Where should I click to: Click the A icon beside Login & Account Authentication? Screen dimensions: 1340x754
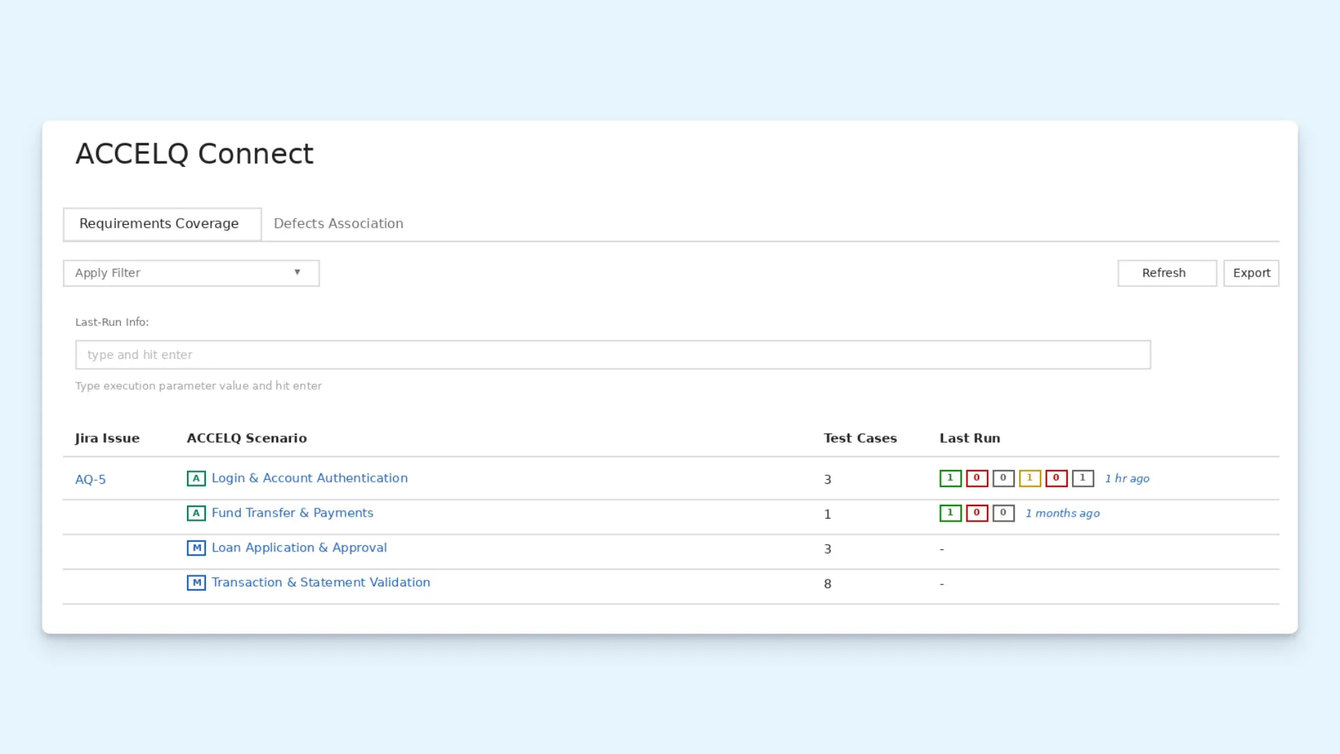[196, 478]
